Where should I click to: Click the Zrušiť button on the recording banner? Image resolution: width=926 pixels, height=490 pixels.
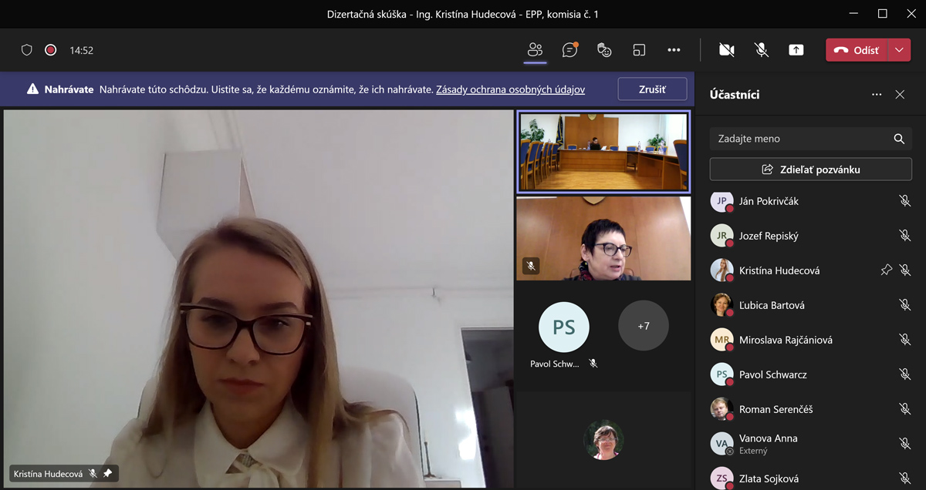(652, 89)
